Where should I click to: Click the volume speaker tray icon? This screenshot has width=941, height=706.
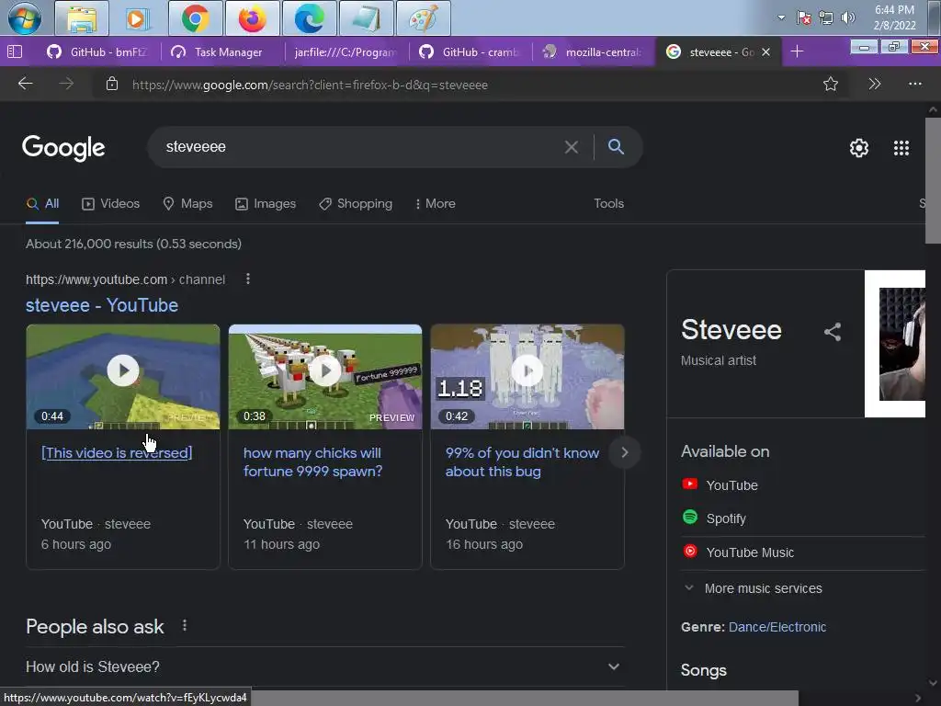coord(847,17)
